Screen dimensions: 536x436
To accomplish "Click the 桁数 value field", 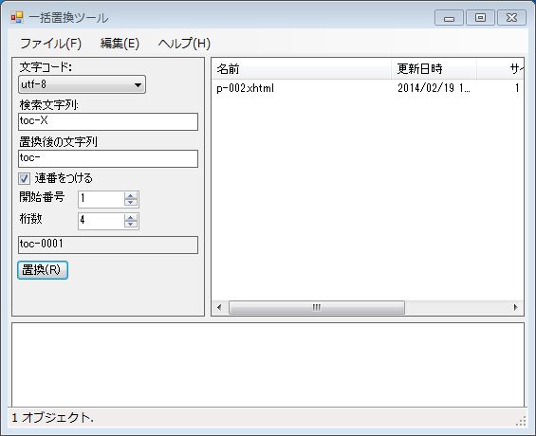I will [x=102, y=221].
